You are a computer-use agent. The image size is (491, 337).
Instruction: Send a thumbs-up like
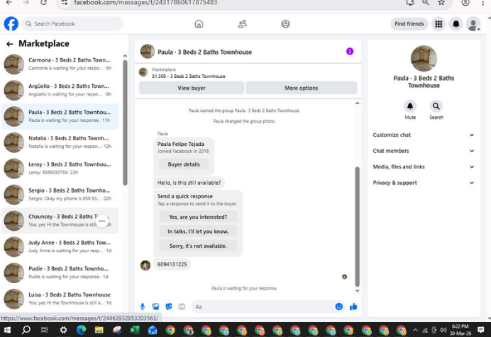(353, 307)
